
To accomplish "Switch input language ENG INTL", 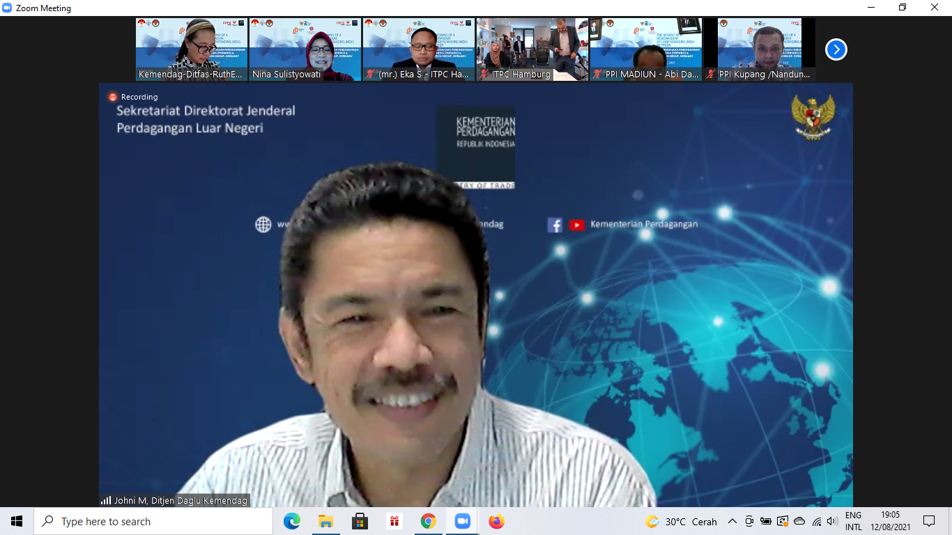I will click(x=854, y=521).
